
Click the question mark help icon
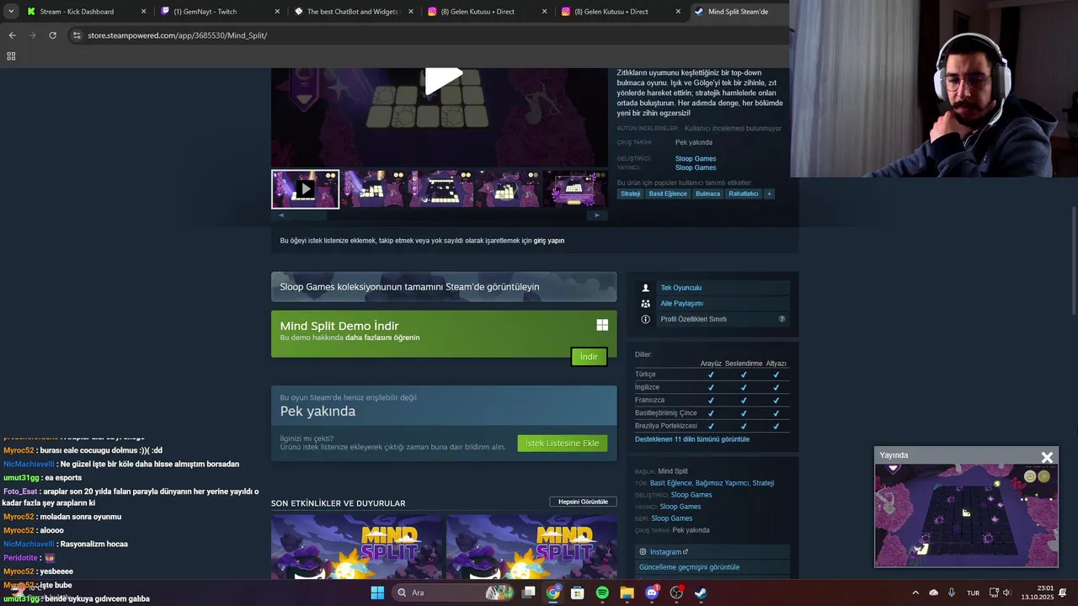[782, 319]
